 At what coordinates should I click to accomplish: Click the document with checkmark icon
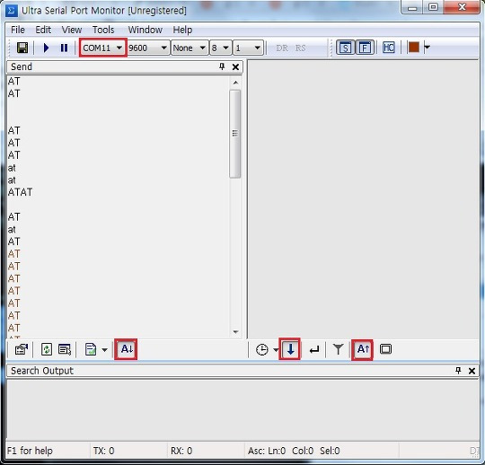point(91,349)
